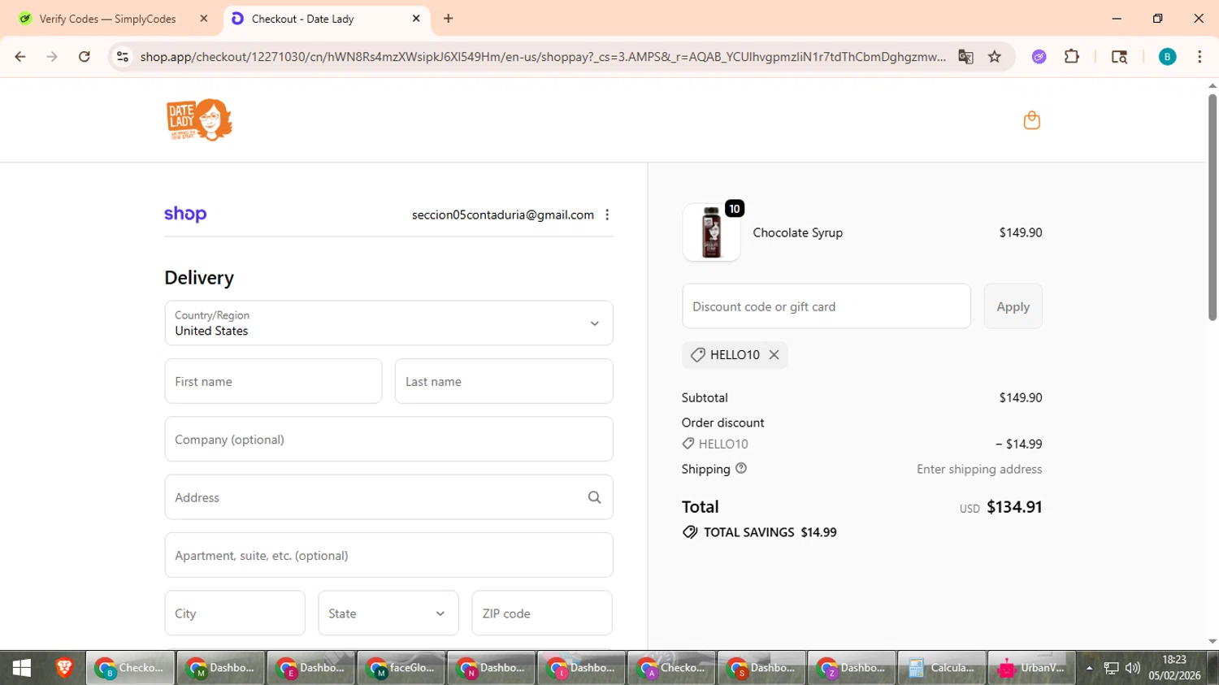1219x685 pixels.
Task: Focus the Company (optional) field
Action: [x=388, y=440]
